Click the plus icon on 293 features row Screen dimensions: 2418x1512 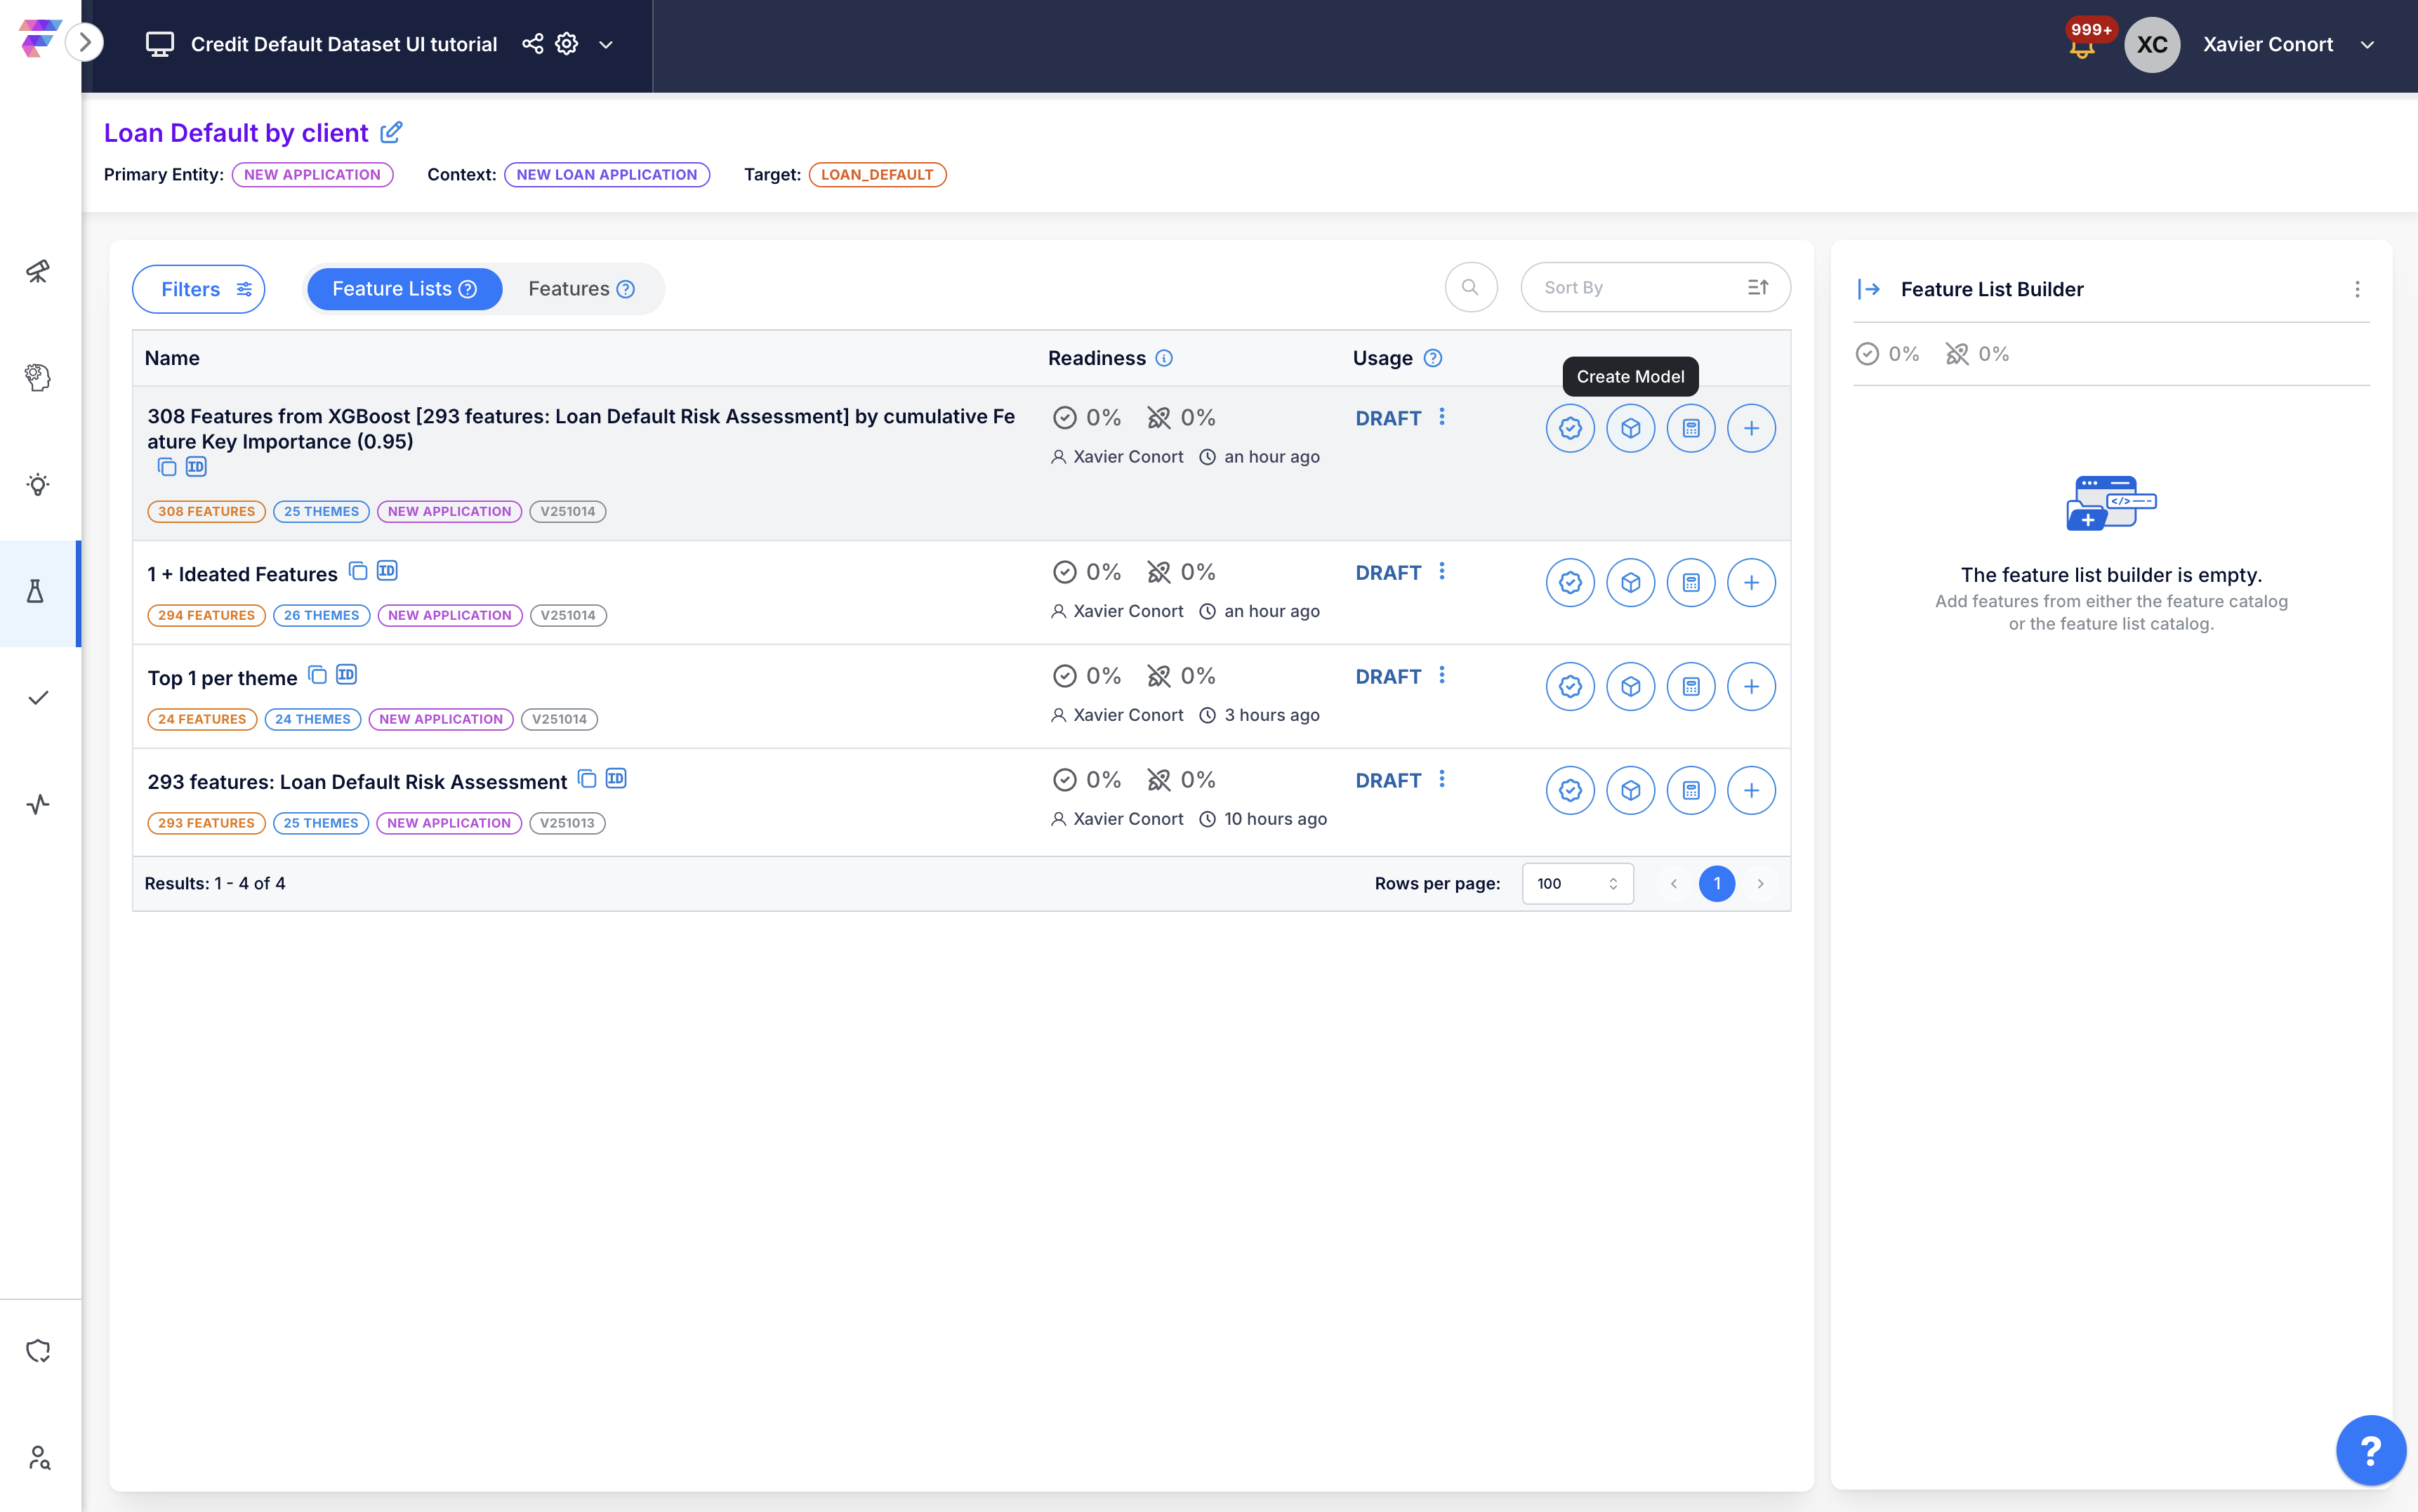coord(1750,790)
